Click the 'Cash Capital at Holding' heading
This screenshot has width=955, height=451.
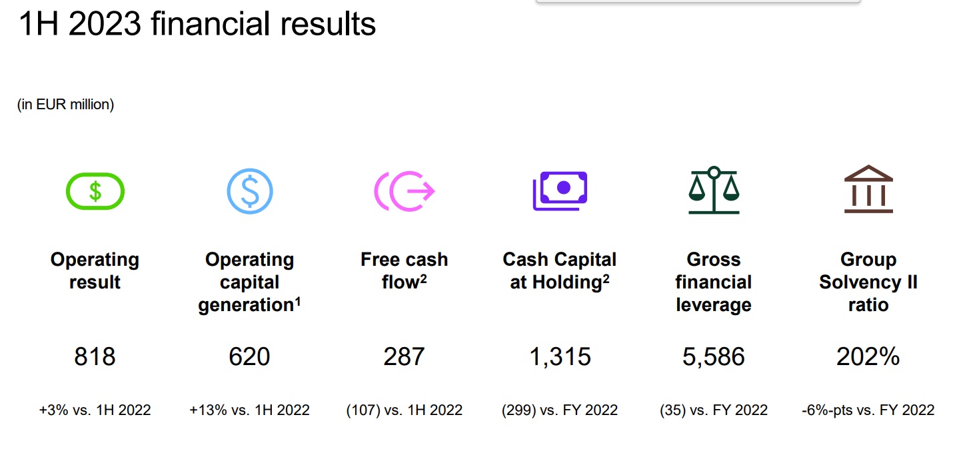[560, 270]
